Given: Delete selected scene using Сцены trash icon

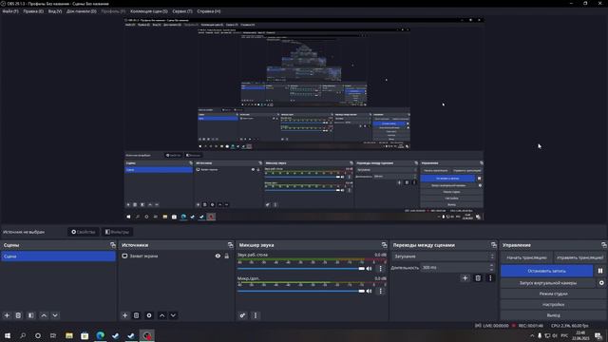Looking at the screenshot, I should [x=18, y=315].
